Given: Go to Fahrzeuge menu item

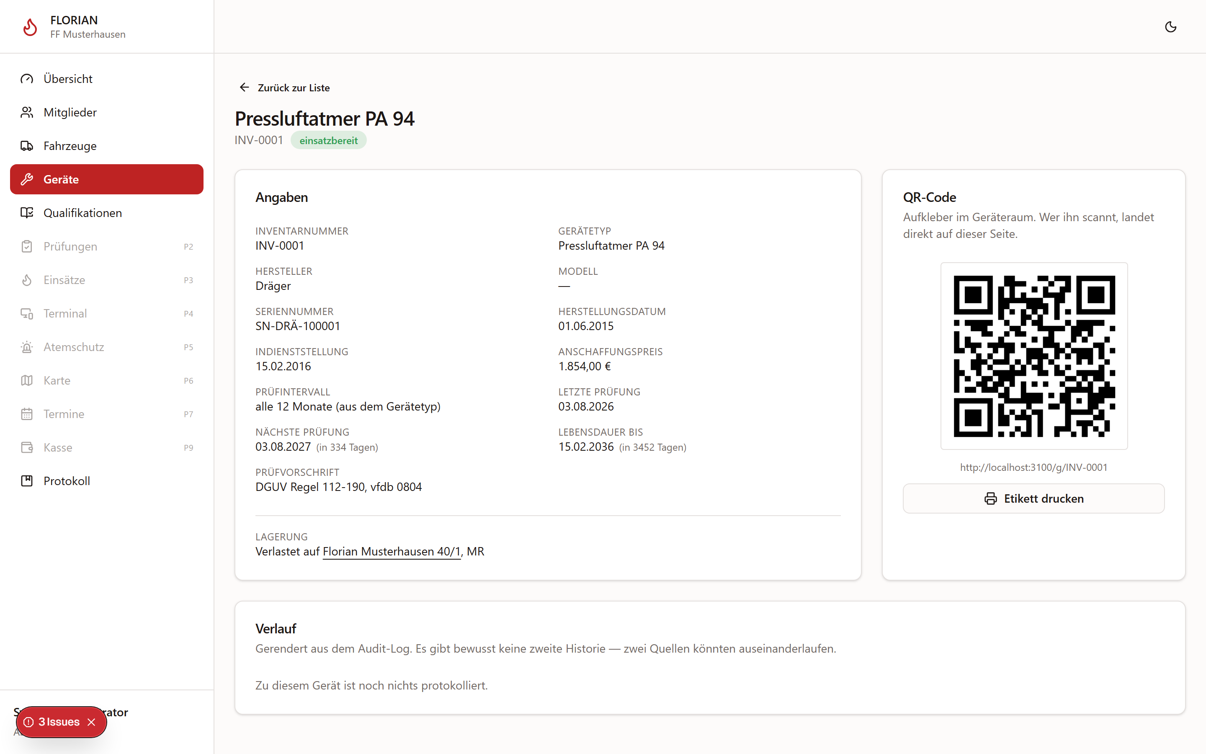Looking at the screenshot, I should click(x=107, y=146).
